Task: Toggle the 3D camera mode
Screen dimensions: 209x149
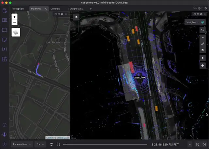Action: 202,38
